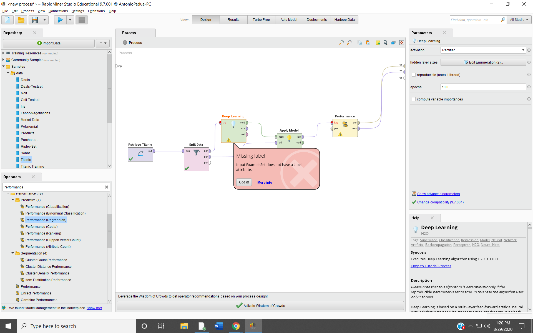This screenshot has width=533, height=333.
Task: Click the Deep Learning operator warning triangle
Action: coord(228,140)
